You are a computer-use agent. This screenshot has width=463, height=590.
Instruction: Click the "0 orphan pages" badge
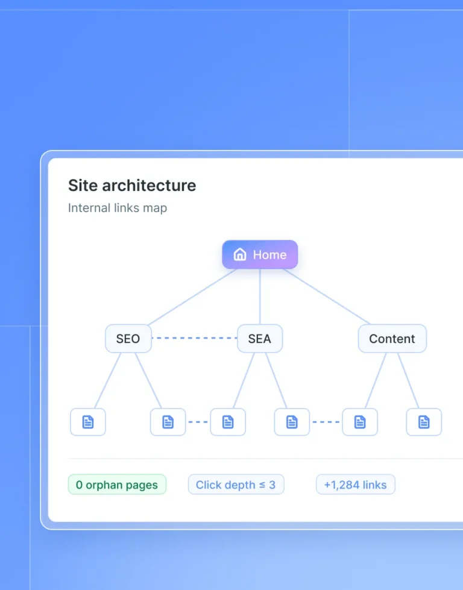click(x=117, y=485)
